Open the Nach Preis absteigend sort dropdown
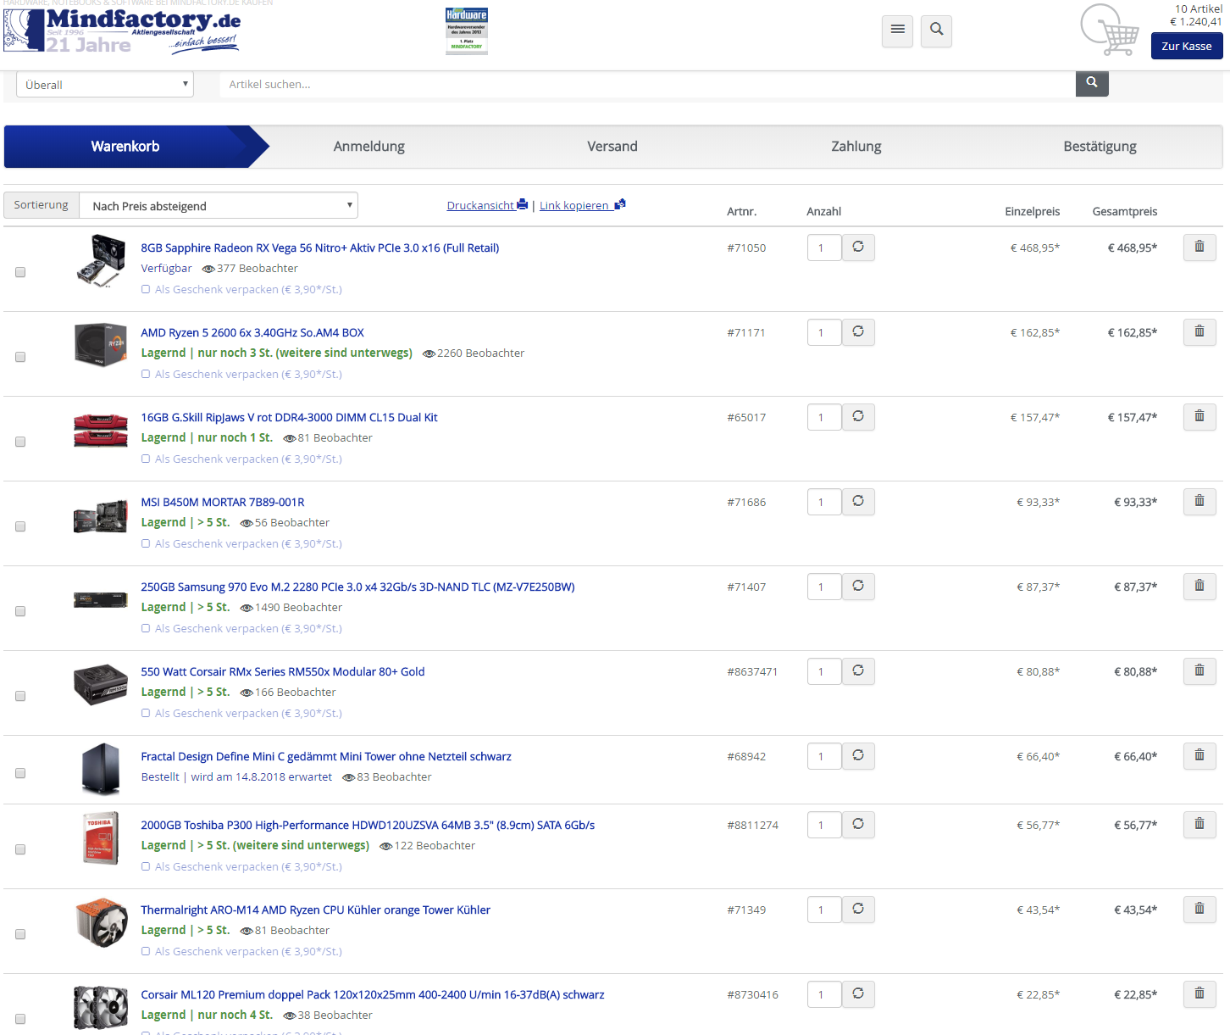The height and width of the screenshot is (1035, 1230). point(219,205)
